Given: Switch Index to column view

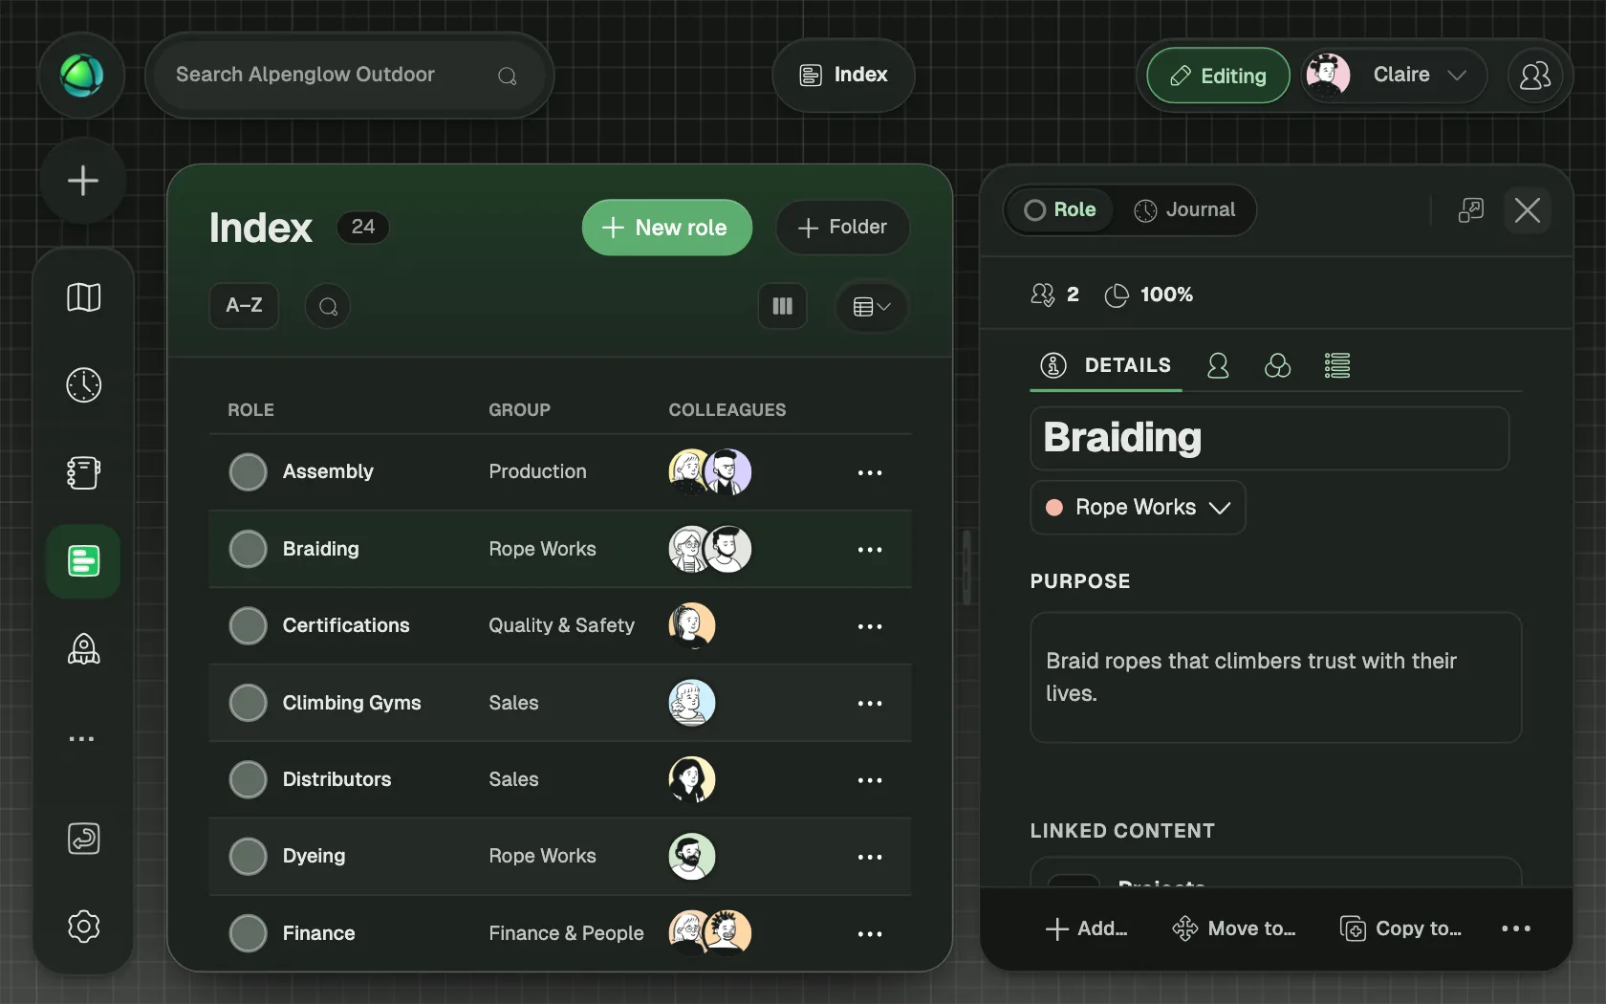Looking at the screenshot, I should [782, 306].
